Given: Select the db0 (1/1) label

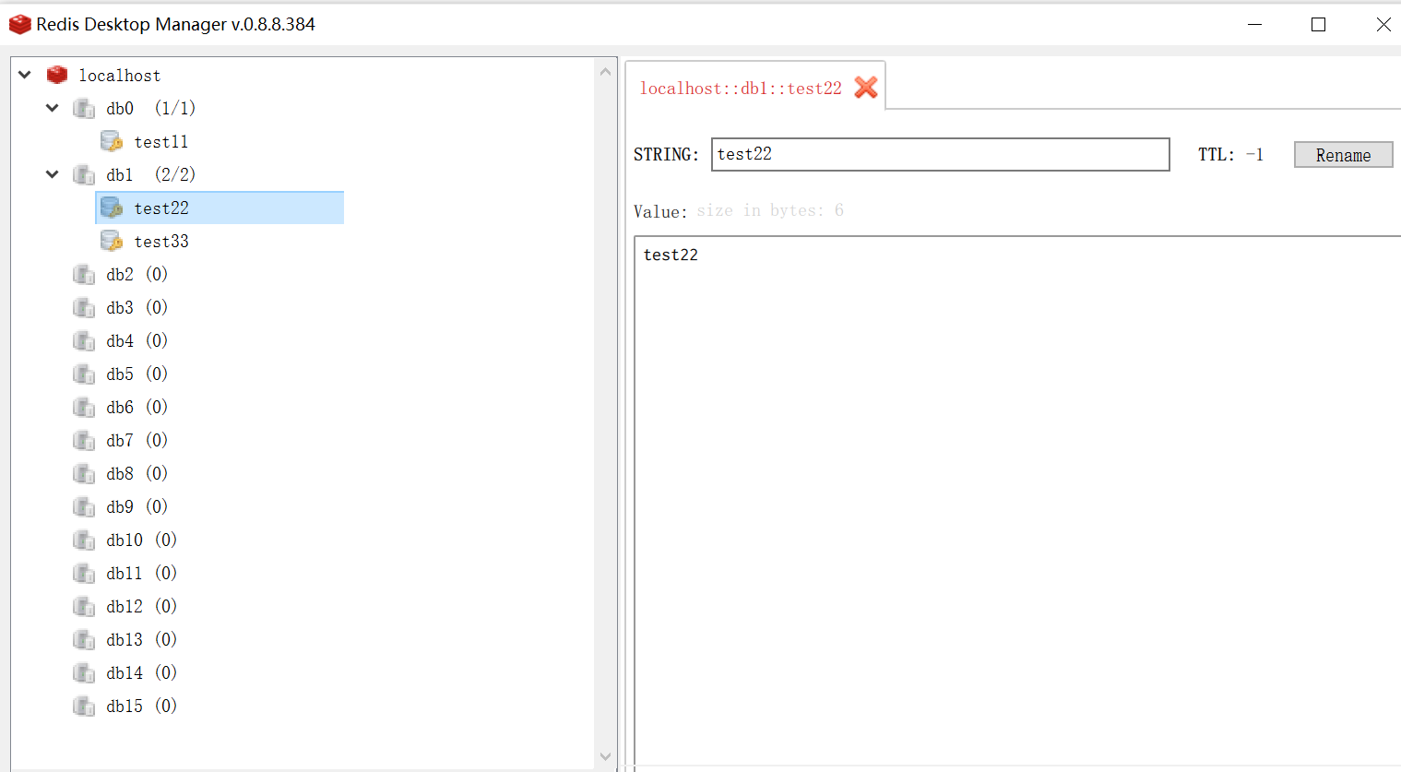Looking at the screenshot, I should pyautogui.click(x=150, y=109).
